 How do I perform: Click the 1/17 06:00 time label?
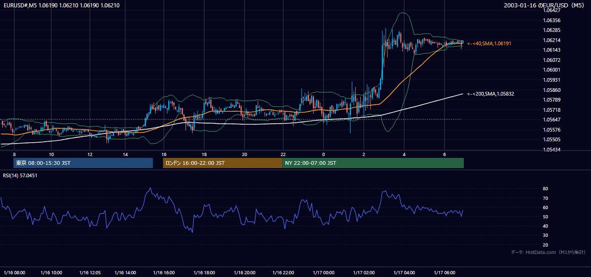click(444, 273)
